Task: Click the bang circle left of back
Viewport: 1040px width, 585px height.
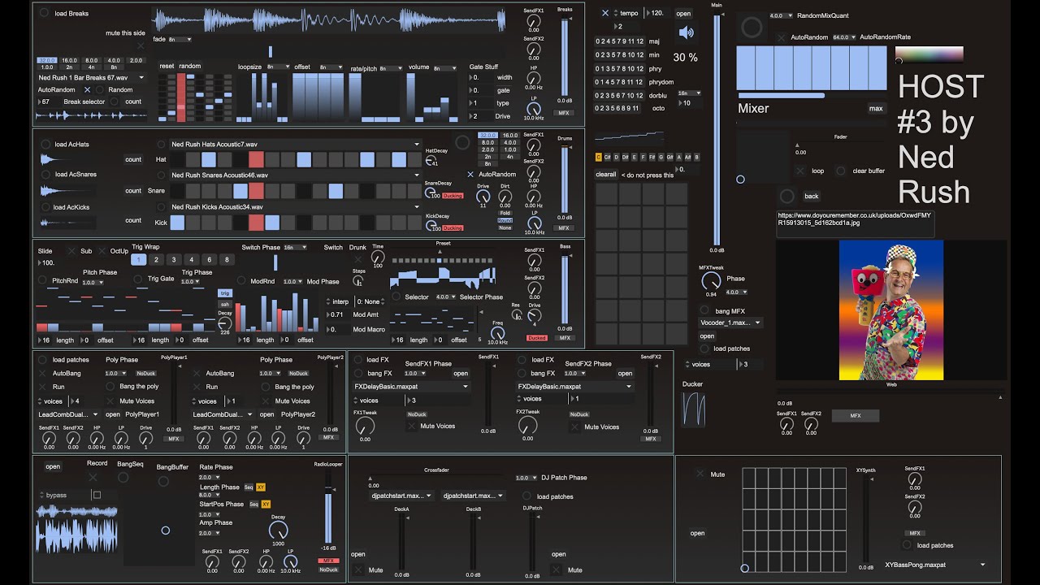Action: (786, 196)
